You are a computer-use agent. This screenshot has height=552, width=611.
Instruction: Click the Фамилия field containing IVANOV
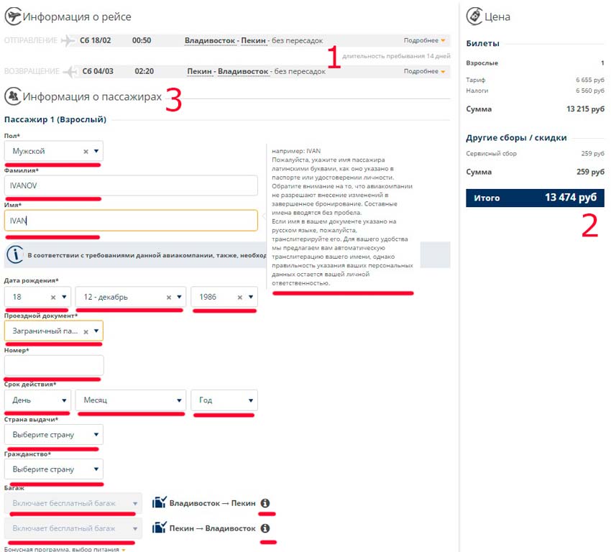(x=131, y=185)
